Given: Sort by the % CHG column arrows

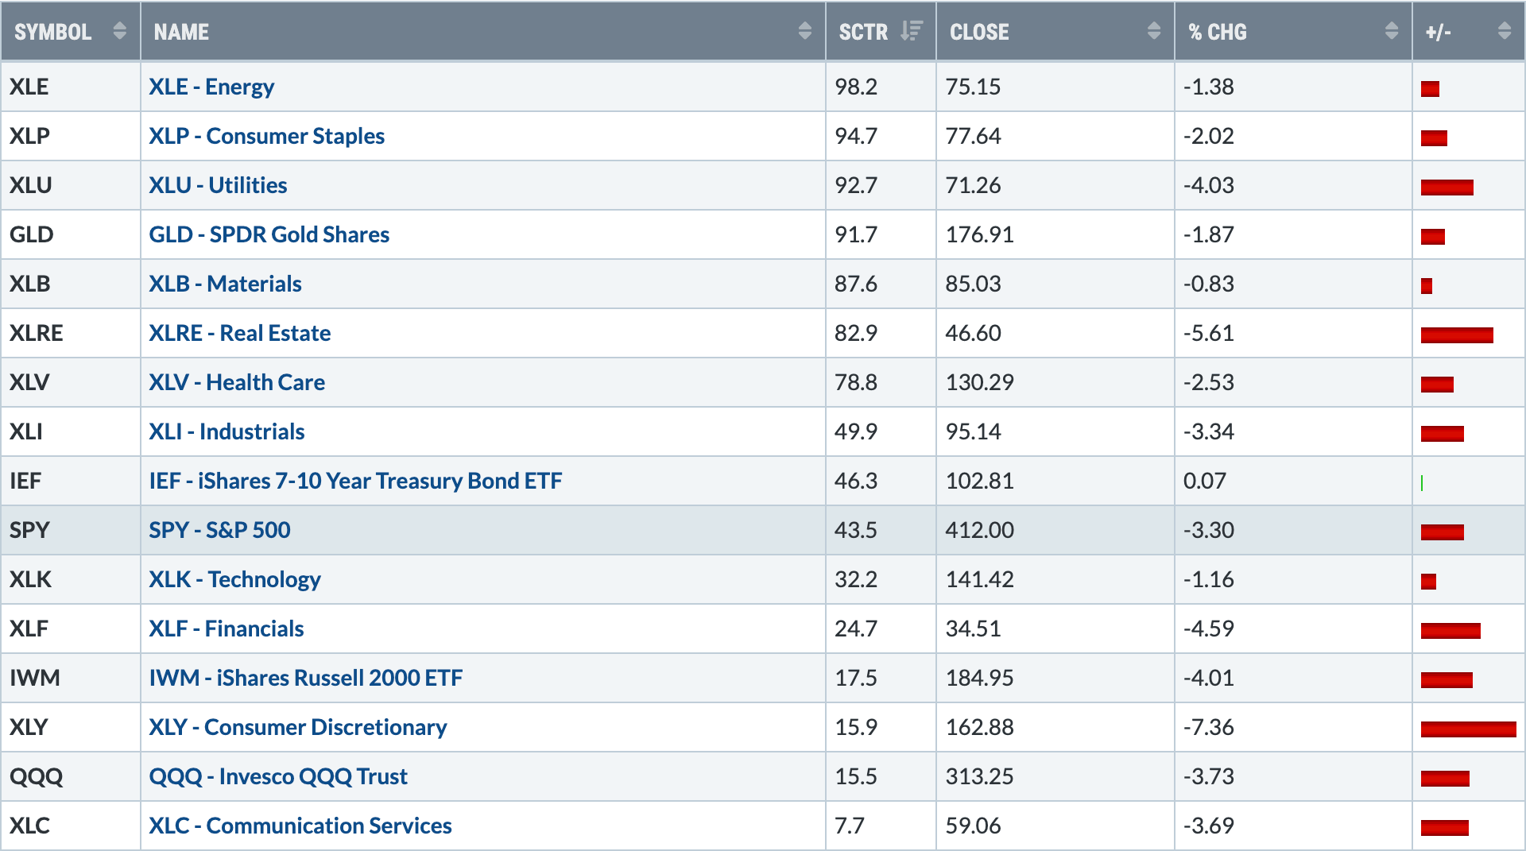Looking at the screenshot, I should 1392,31.
